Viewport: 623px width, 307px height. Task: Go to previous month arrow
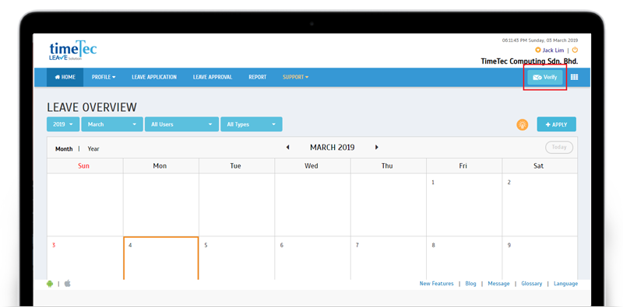tap(287, 148)
